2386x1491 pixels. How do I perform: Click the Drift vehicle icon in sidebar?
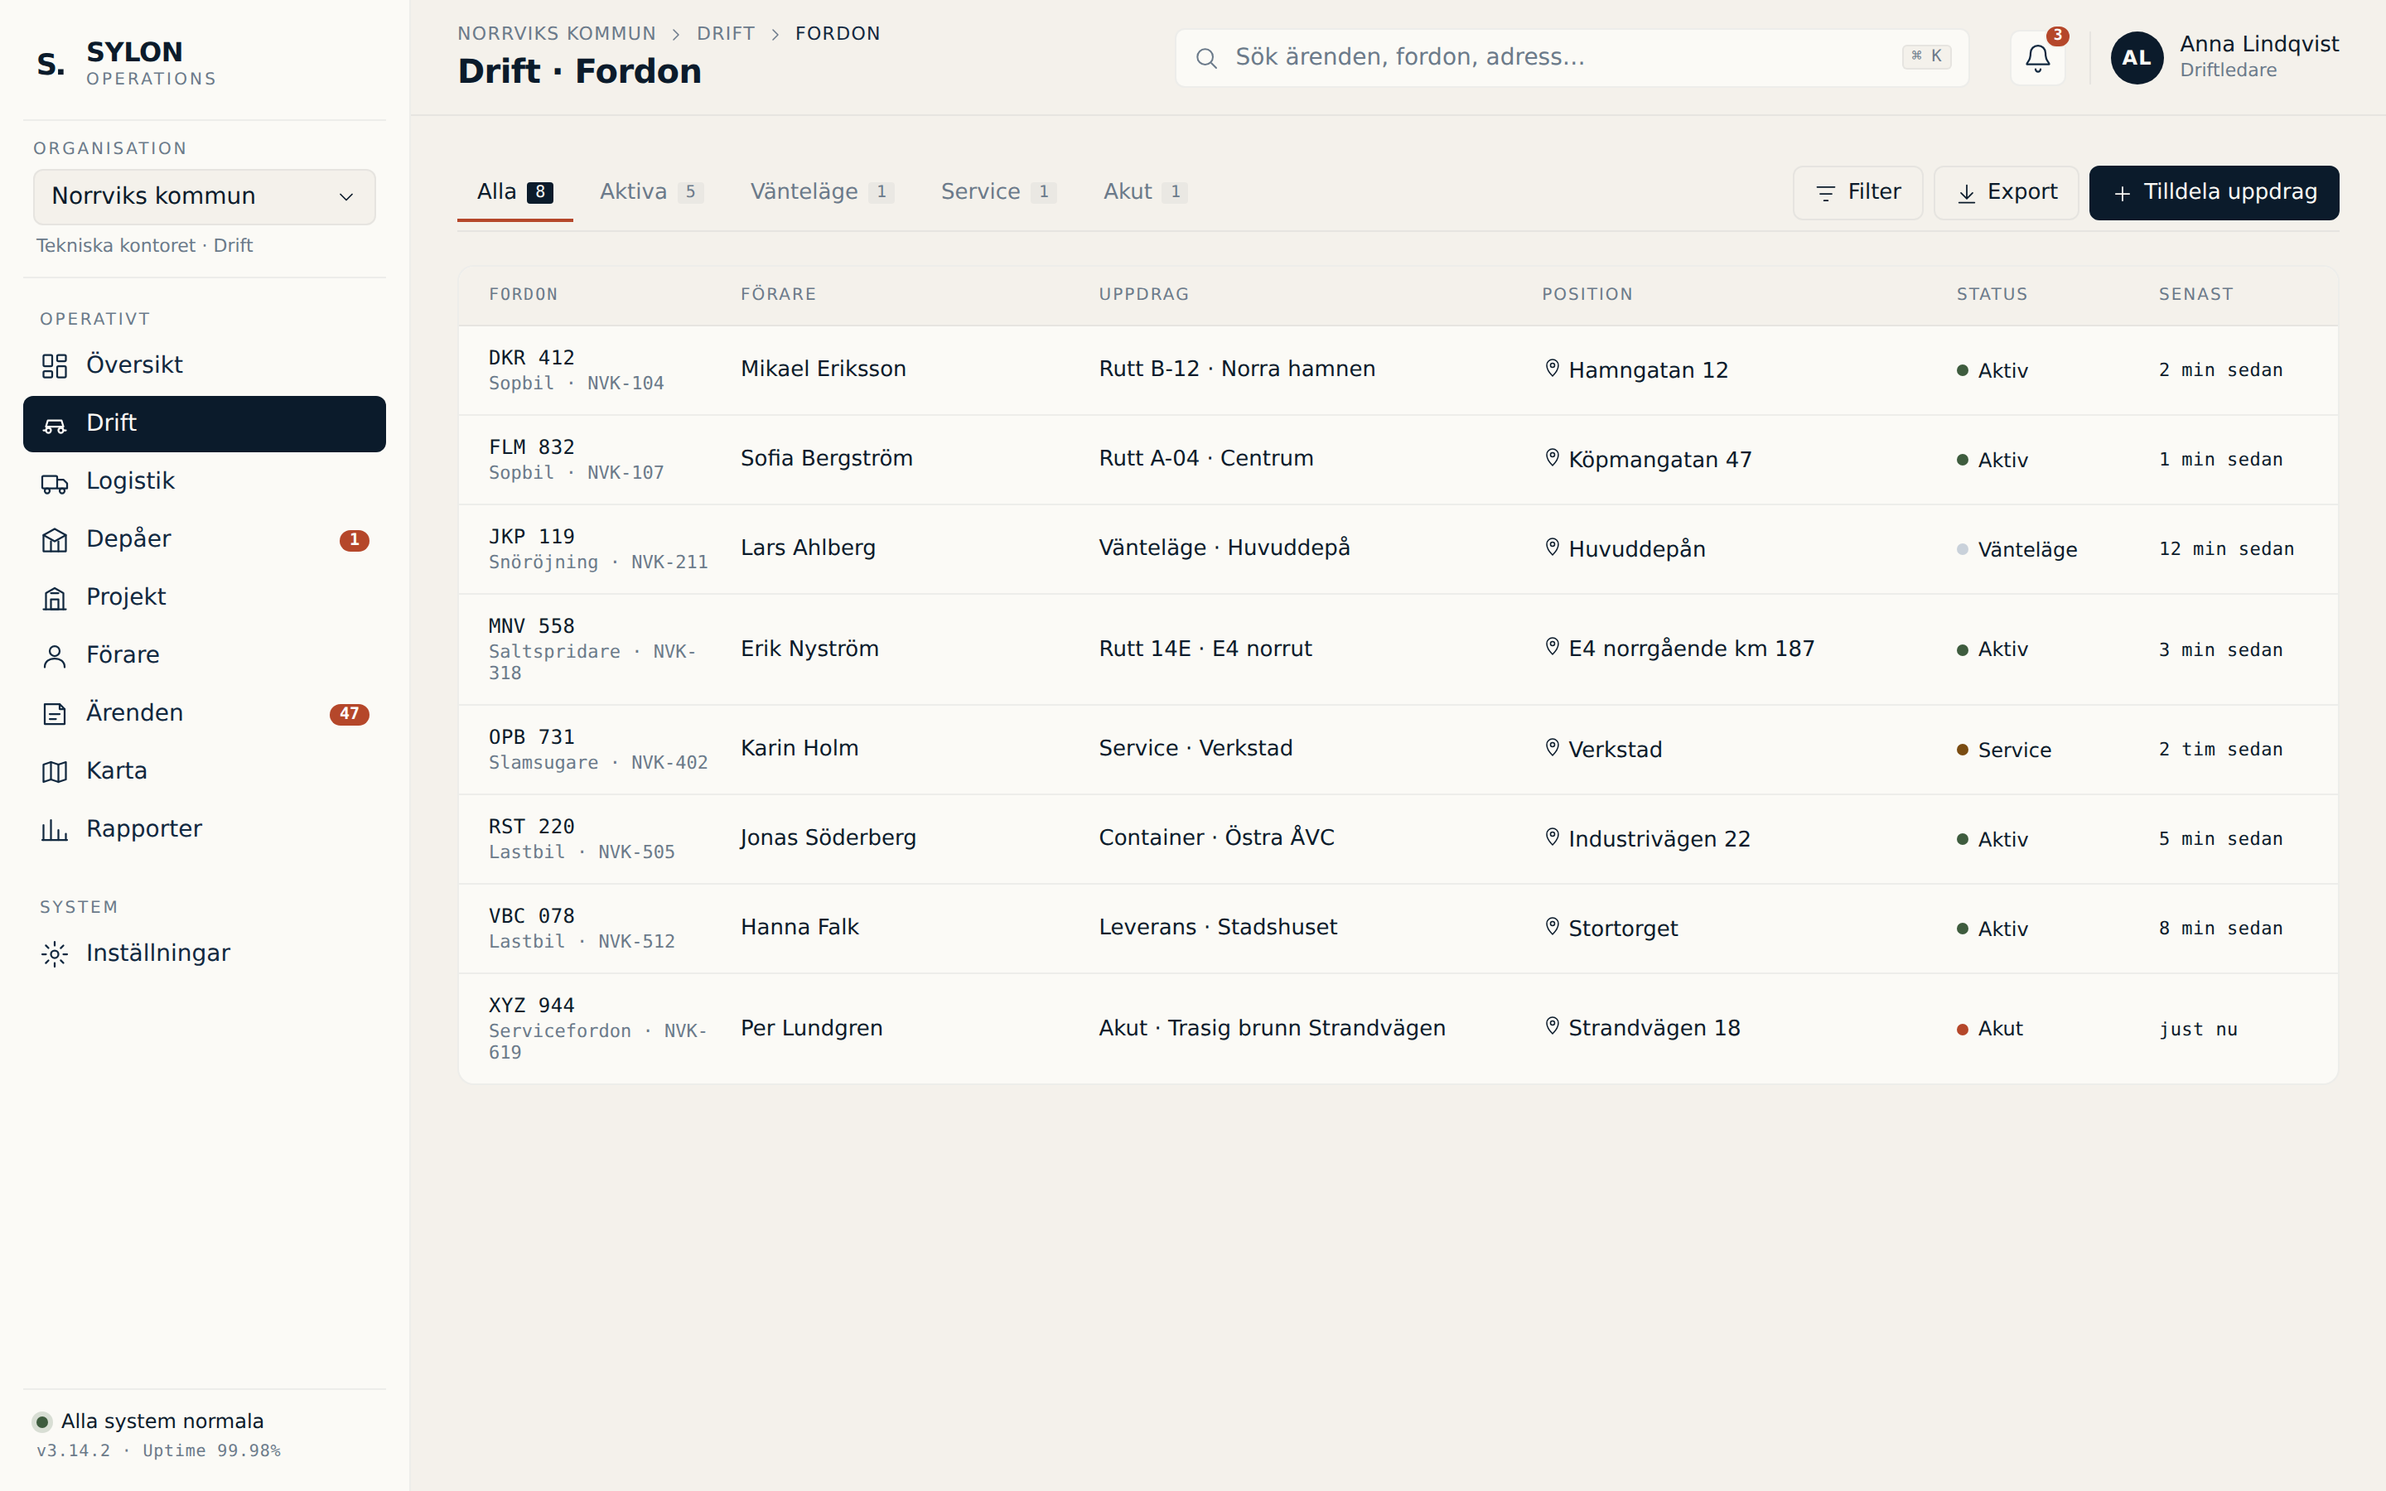[54, 424]
